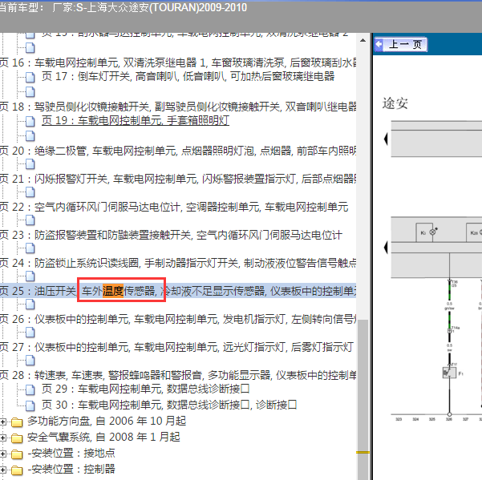Open page 23 防盗报警装置 entry
Image resolution: width=482 pixels, height=480 pixels.
[x=171, y=235]
